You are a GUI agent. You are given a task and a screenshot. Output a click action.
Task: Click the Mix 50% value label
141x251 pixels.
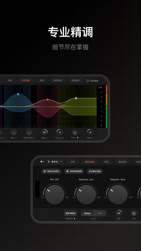point(55,179)
